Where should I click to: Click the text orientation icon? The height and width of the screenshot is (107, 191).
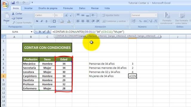click(93, 15)
